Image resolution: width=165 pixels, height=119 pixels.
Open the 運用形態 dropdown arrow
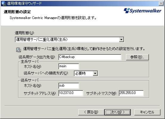pyautogui.click(x=121, y=40)
